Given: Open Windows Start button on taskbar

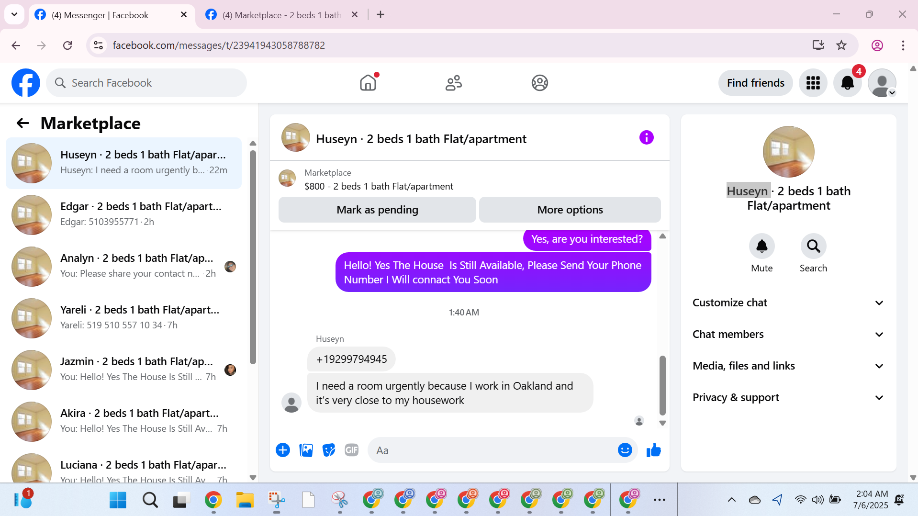Looking at the screenshot, I should click(x=118, y=500).
